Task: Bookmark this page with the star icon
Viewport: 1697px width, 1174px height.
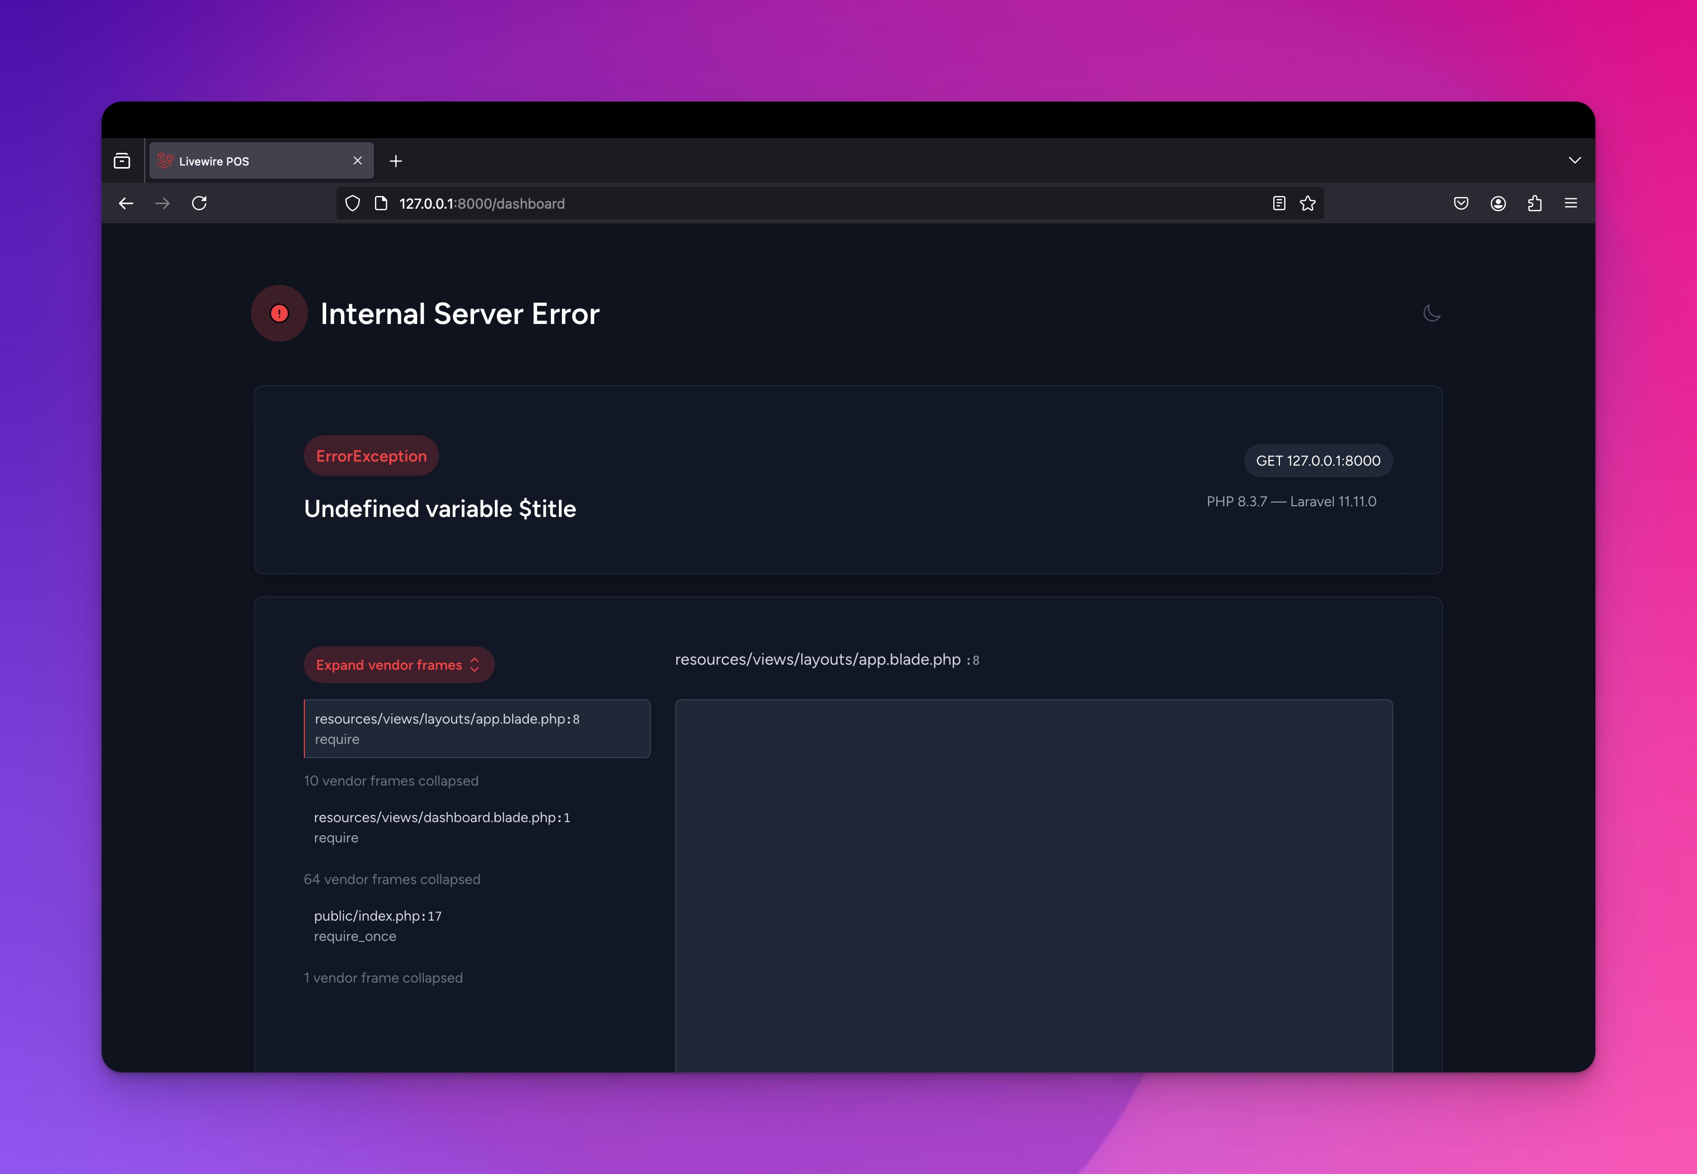Action: 1307,204
